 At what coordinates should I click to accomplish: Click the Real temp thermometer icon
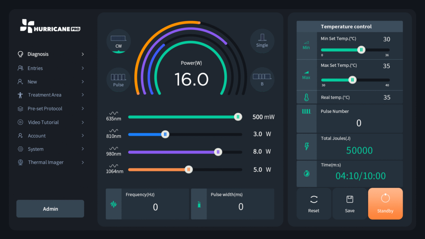click(306, 98)
